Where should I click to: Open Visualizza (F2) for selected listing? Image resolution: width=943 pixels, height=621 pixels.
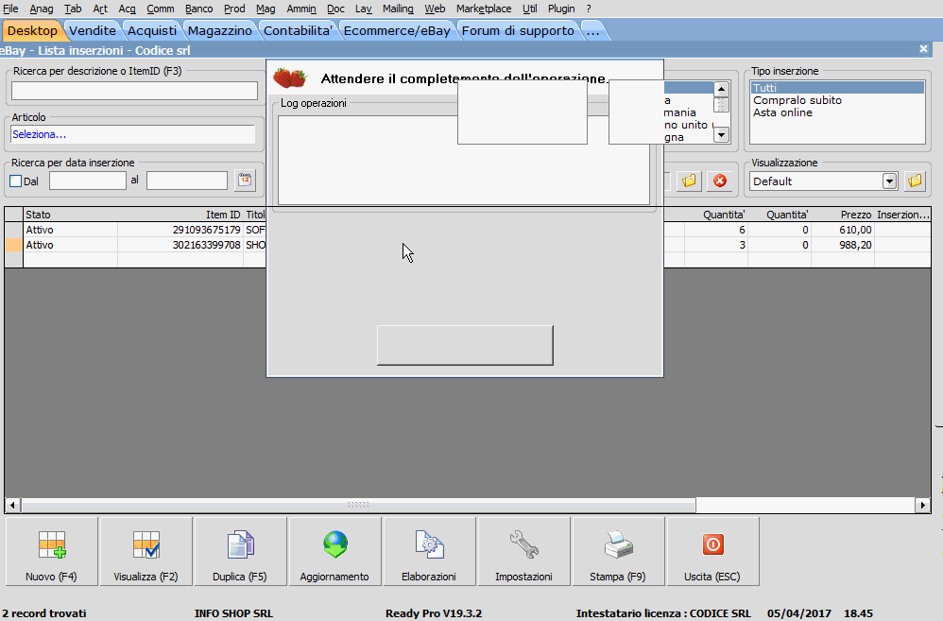tap(146, 551)
